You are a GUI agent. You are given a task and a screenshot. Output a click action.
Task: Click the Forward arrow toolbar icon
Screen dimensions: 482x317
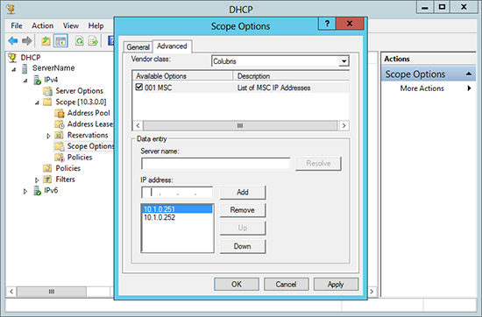click(27, 40)
